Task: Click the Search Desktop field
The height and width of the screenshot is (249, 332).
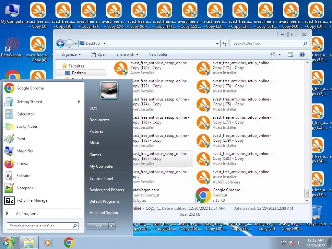Action: pyautogui.click(x=270, y=44)
